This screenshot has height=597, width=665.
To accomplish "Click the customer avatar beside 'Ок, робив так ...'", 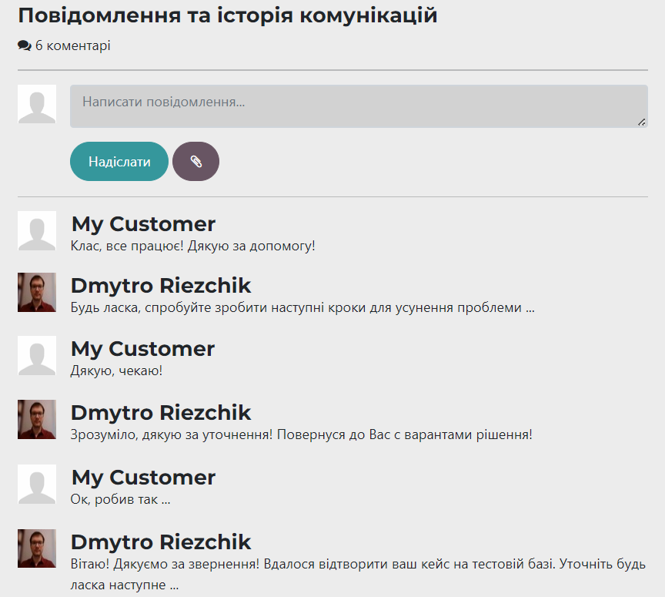I will pos(37,484).
